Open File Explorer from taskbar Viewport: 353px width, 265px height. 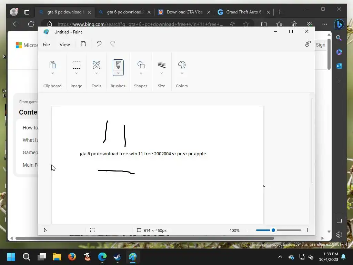(57, 257)
